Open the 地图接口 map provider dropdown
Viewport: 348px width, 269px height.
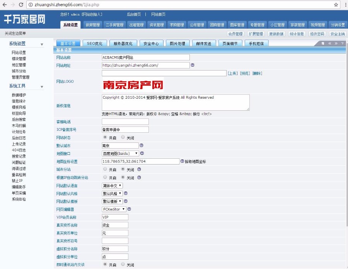tap(120, 153)
